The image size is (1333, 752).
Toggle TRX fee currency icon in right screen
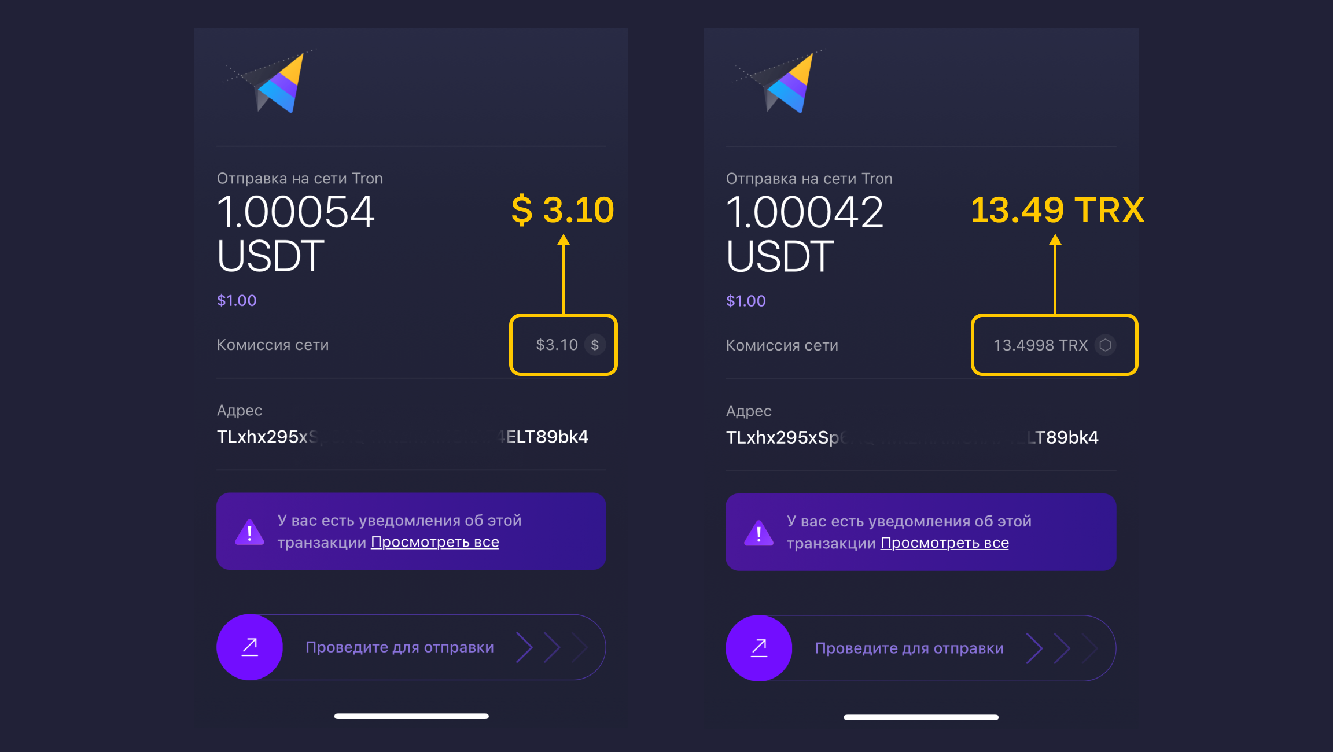1105,345
